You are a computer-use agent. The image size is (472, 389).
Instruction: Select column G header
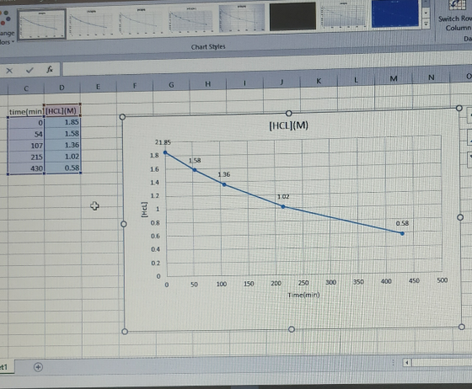pyautogui.click(x=171, y=85)
